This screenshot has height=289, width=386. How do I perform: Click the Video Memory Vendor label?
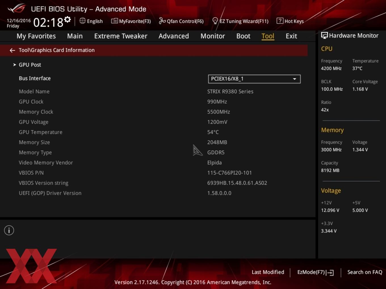click(x=46, y=163)
